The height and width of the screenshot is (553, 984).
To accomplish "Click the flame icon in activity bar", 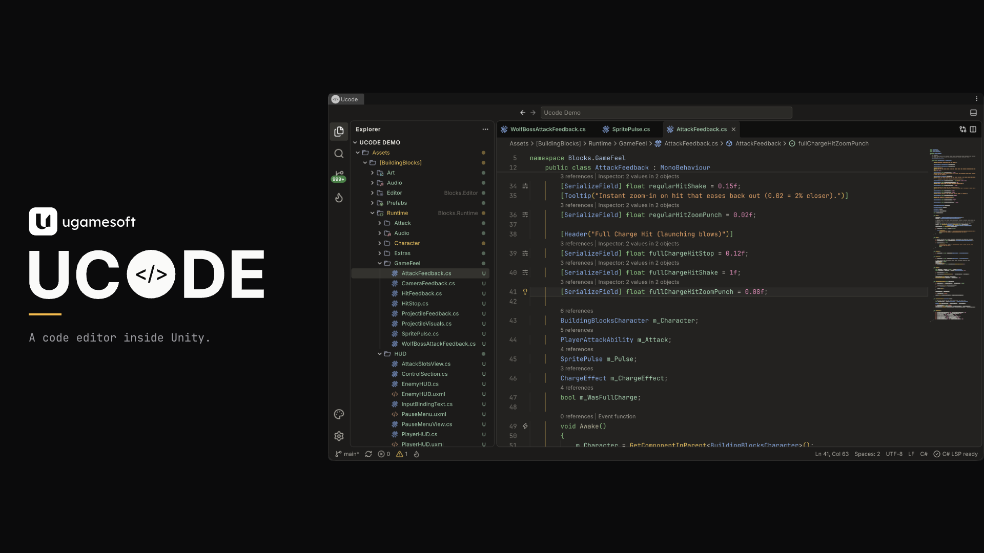I will point(339,198).
